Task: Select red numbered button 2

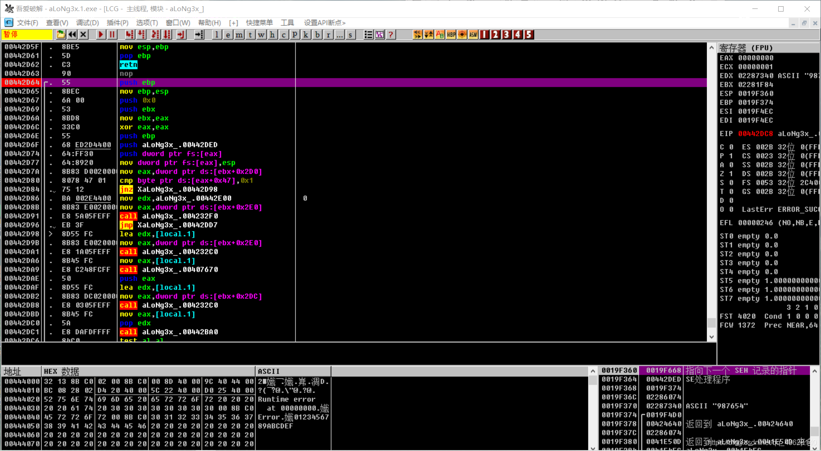Action: (x=496, y=35)
